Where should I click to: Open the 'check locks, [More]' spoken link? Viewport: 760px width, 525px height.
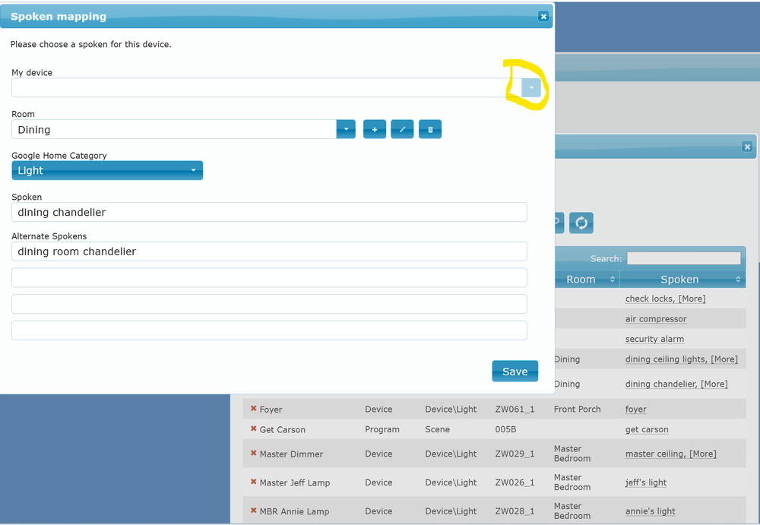(665, 299)
